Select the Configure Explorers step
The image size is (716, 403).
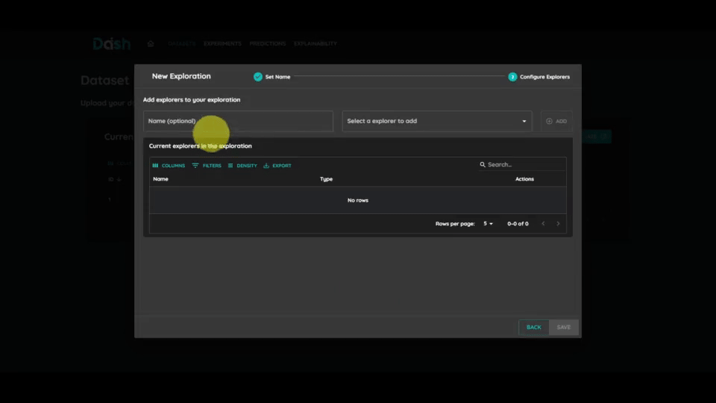(x=538, y=77)
